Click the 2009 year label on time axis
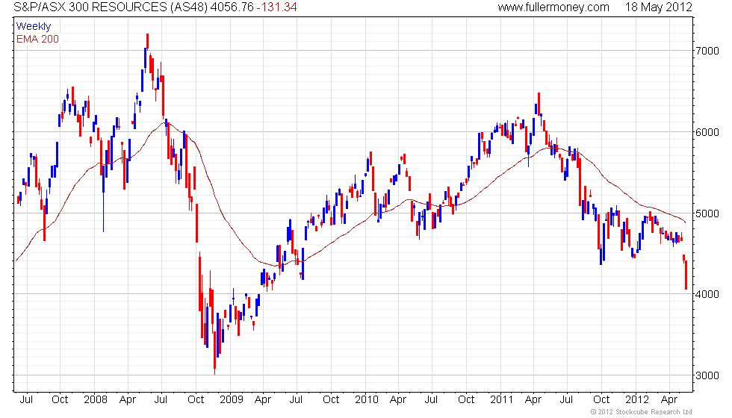This screenshot has width=732, height=418. [231, 399]
